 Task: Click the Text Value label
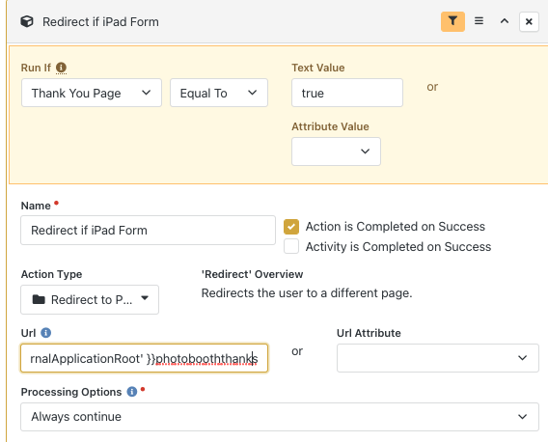pos(318,68)
